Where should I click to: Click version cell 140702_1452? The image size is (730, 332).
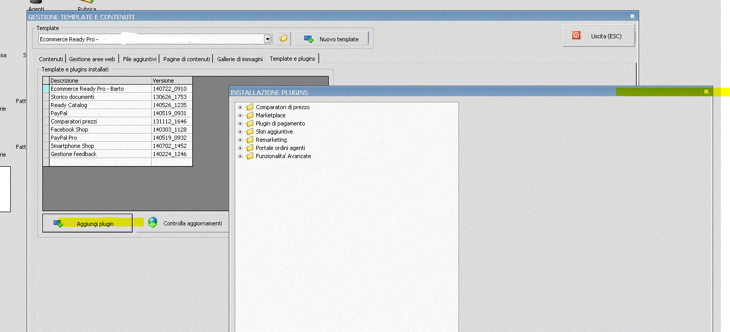[x=172, y=146]
